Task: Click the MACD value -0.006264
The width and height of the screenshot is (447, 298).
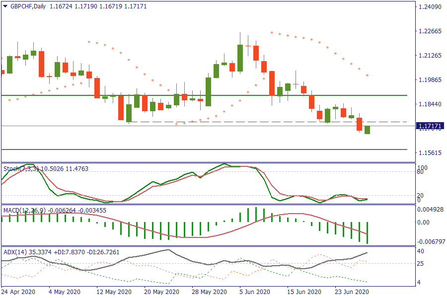Action: (62, 211)
